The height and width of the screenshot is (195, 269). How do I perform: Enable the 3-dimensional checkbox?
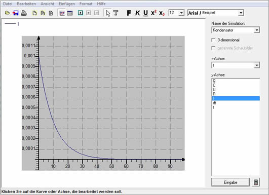click(213, 40)
